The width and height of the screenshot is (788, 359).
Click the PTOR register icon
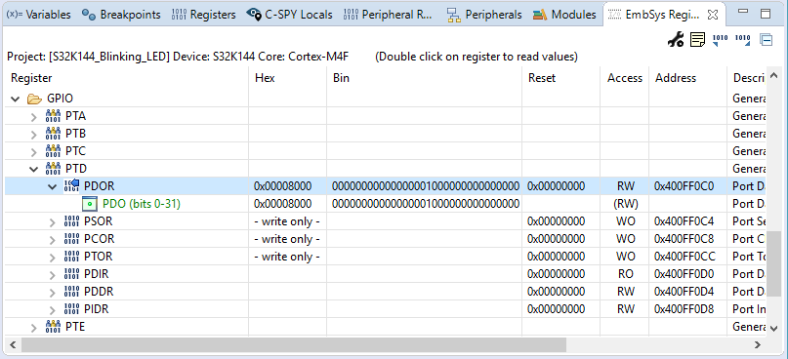pyautogui.click(x=72, y=257)
